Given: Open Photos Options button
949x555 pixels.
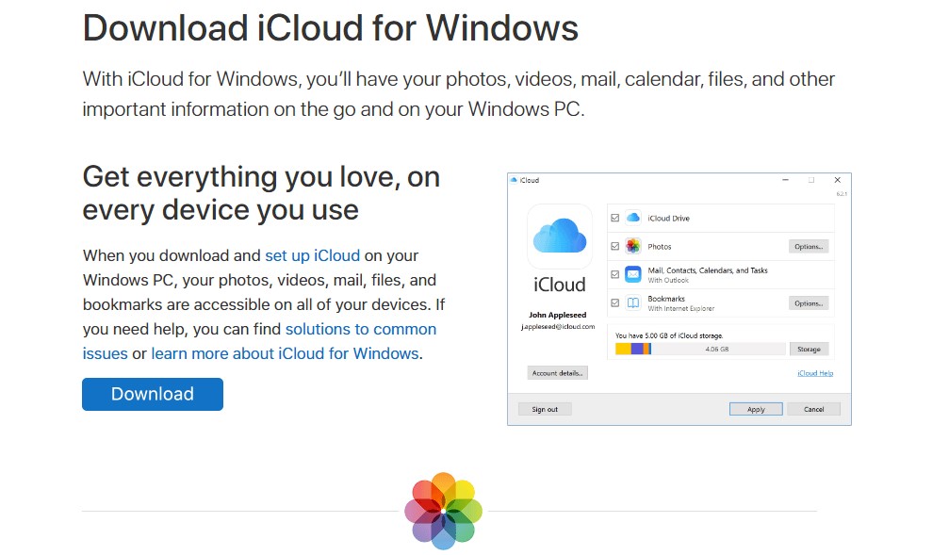Looking at the screenshot, I should [x=809, y=246].
